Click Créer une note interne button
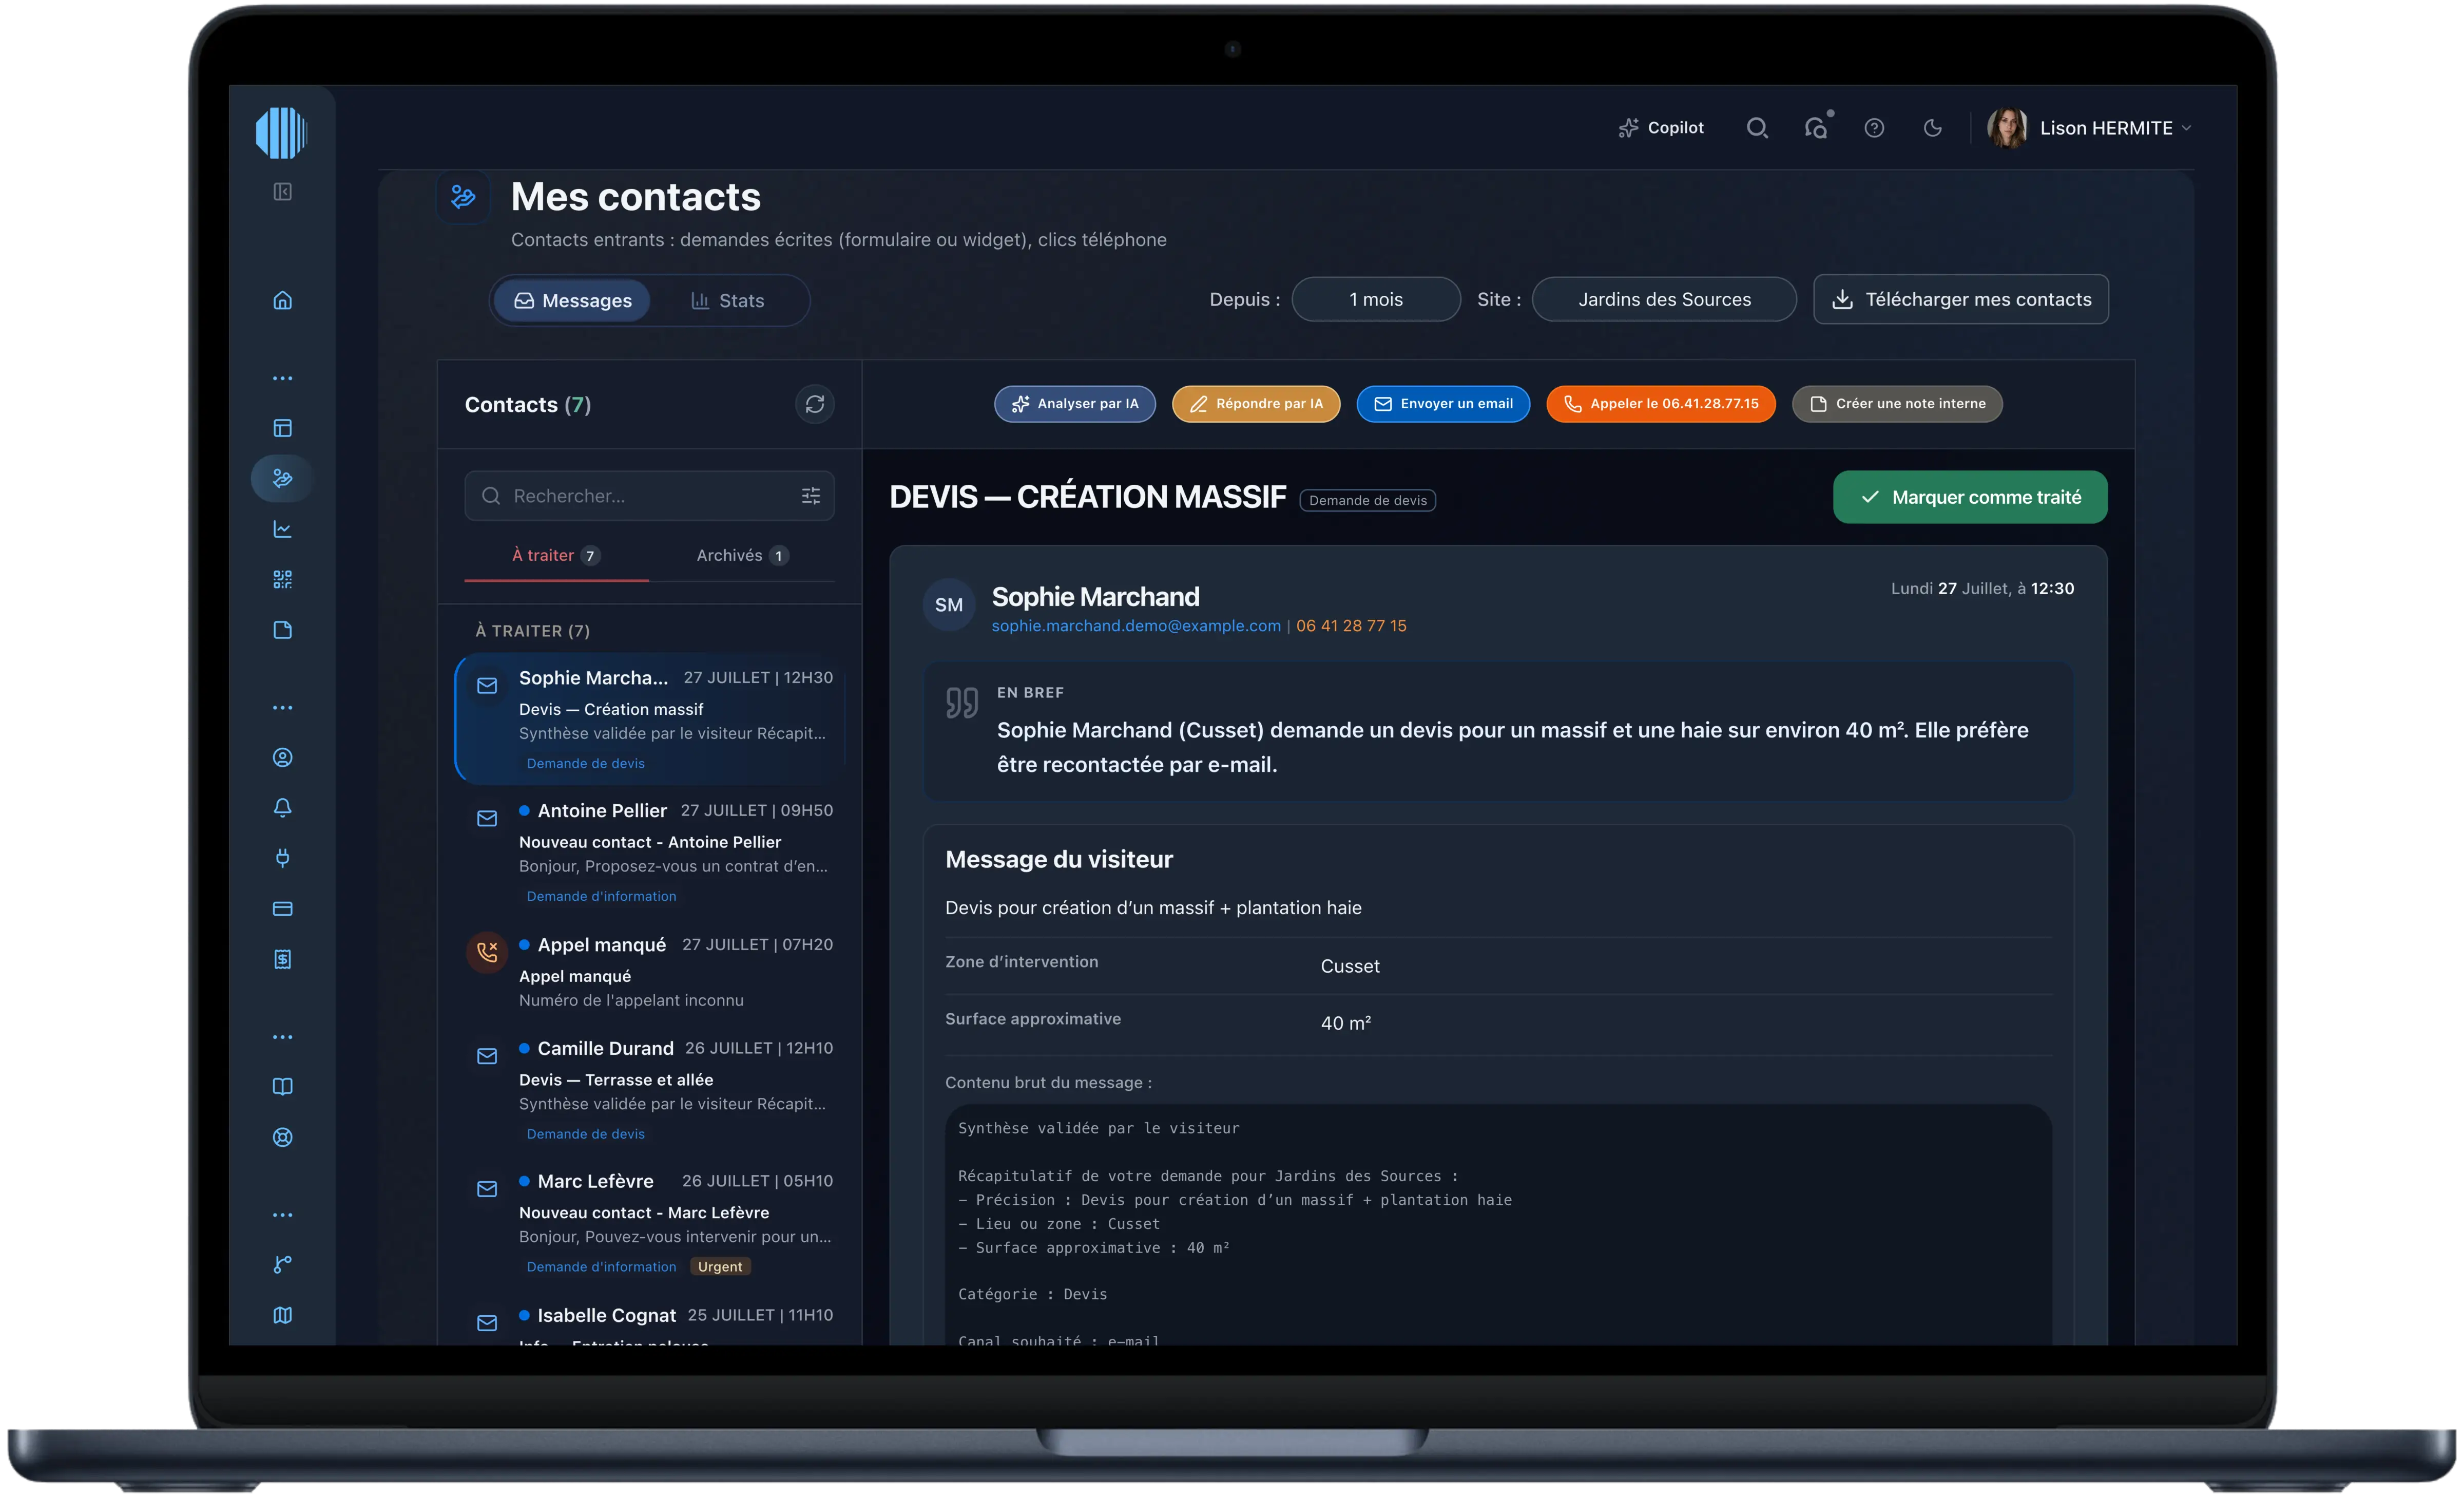This screenshot has width=2464, height=1496. pos(1897,403)
